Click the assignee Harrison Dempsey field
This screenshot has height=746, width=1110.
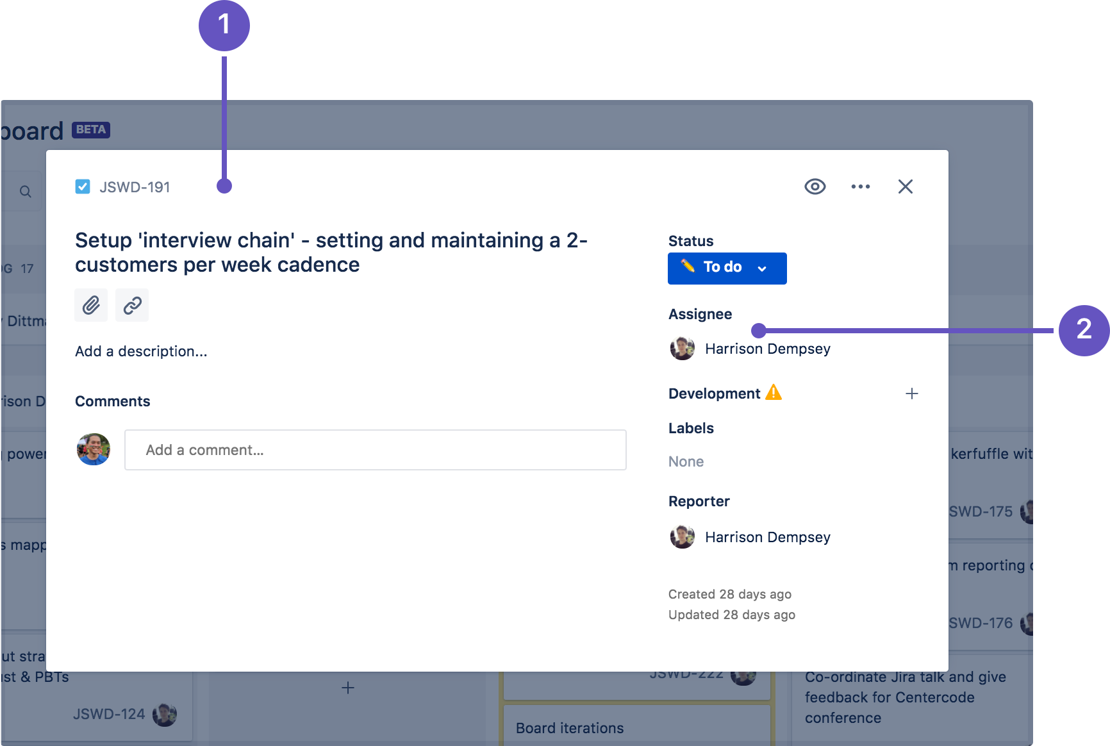[x=750, y=349]
